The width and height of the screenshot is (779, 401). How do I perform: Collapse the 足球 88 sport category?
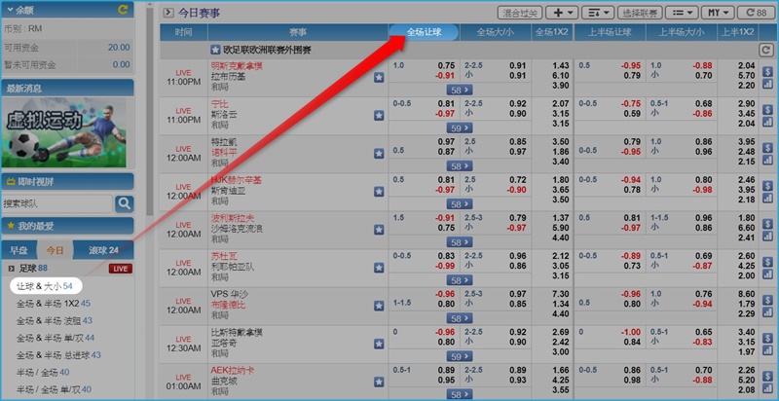(x=11, y=269)
